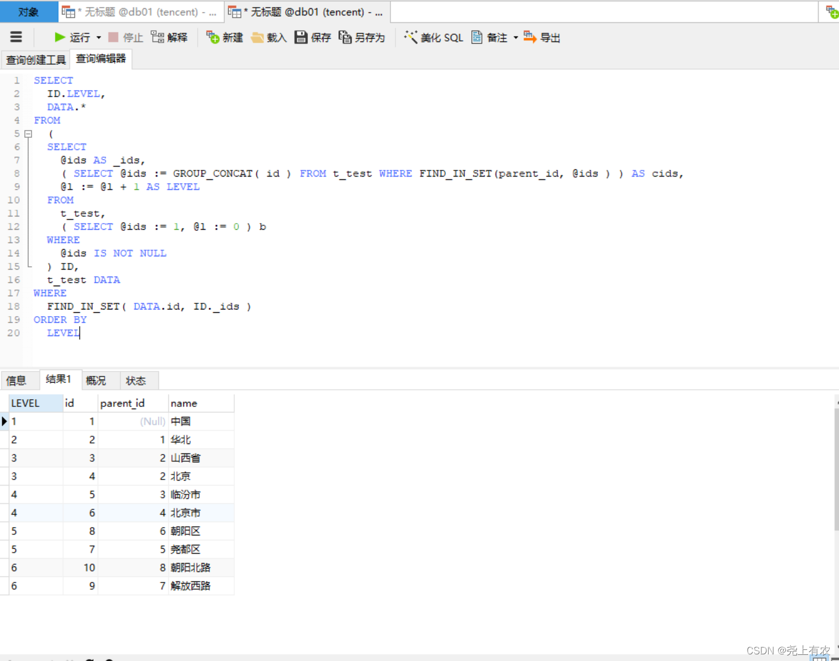Viewport: 839px width, 661px height.
Task: Switch to the Info (信息) tab
Action: (x=17, y=380)
